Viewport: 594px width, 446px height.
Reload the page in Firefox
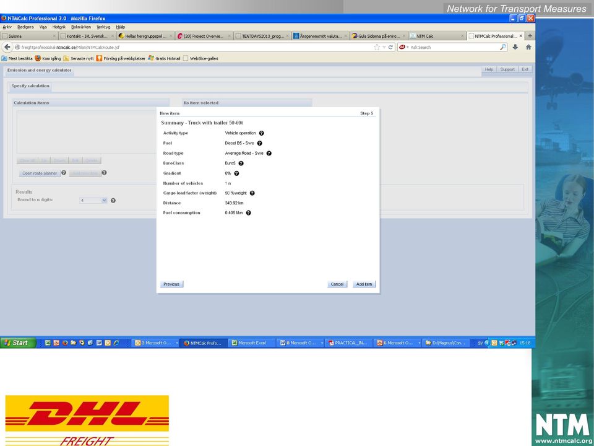pos(390,47)
